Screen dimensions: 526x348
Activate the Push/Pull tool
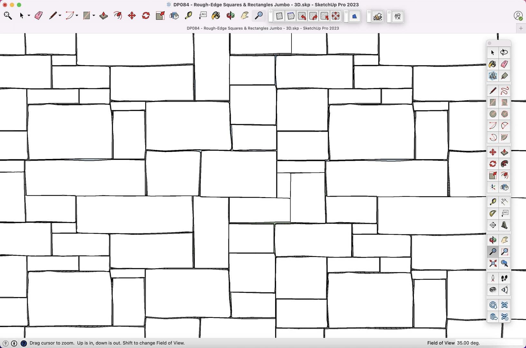click(x=504, y=152)
